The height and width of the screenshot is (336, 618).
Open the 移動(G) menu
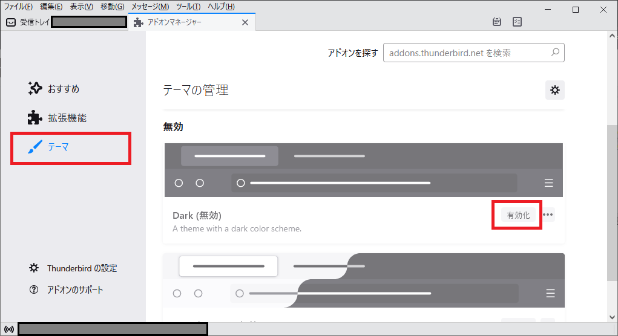(113, 6)
